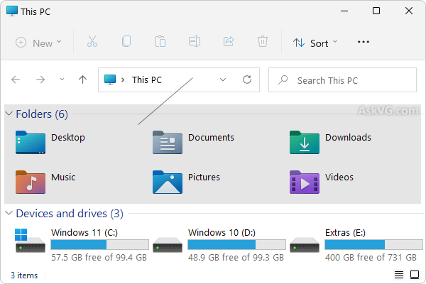426x284 pixels.
Task: Click the Paste clipboard icon
Action: pos(160,42)
